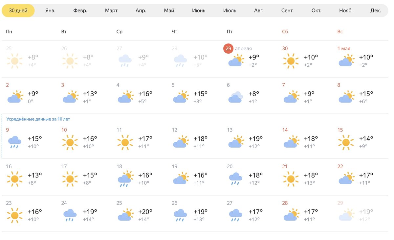Click the partly cloudy icon on May 1
394x240 pixels.
(346, 61)
